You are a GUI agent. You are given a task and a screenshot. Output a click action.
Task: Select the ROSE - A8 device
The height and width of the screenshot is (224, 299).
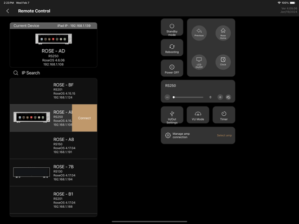tap(54, 146)
